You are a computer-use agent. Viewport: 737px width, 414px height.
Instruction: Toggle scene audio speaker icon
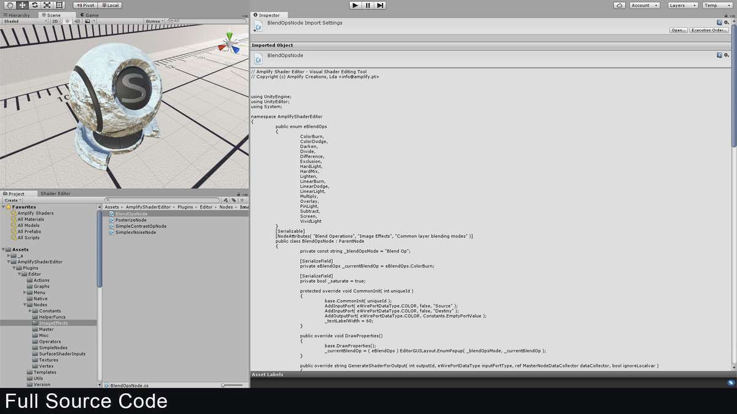click(x=77, y=21)
